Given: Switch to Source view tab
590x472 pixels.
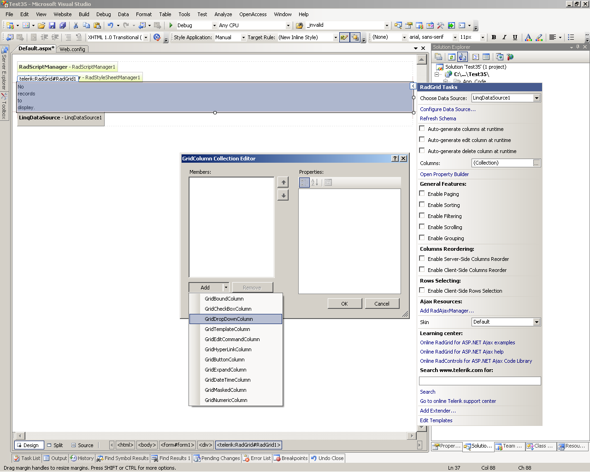Looking at the screenshot, I should click(82, 445).
